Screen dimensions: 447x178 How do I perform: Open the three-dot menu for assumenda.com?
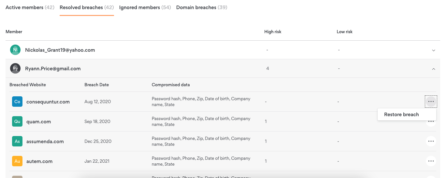(431, 141)
